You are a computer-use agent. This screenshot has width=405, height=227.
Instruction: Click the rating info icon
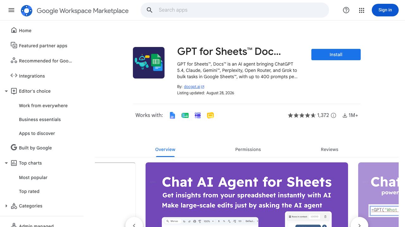tap(333, 115)
